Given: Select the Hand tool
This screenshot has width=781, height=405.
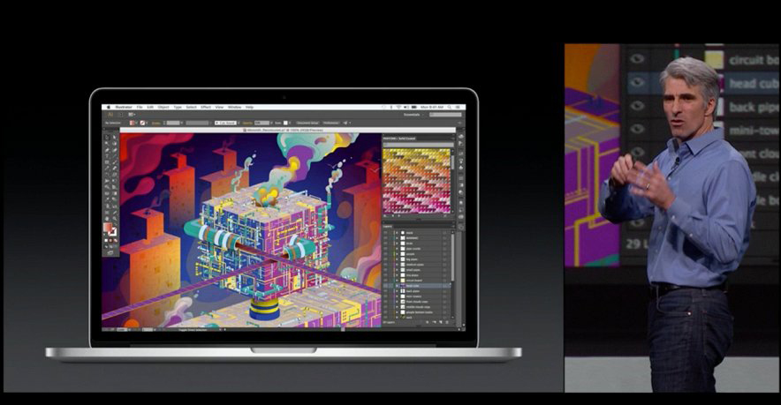Looking at the screenshot, I should click(107, 219).
